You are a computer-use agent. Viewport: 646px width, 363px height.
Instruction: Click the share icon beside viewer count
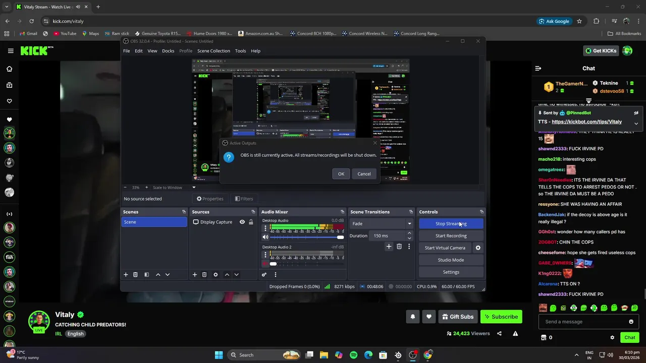[499, 333]
